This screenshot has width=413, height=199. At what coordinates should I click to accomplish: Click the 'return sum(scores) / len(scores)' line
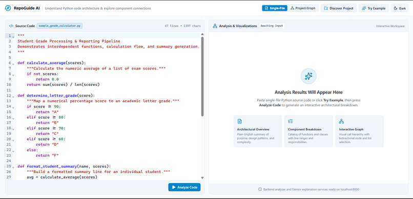[63, 84]
